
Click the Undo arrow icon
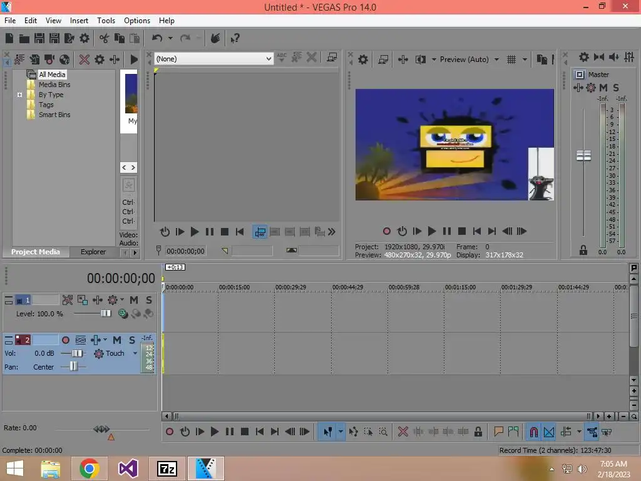pyautogui.click(x=157, y=38)
